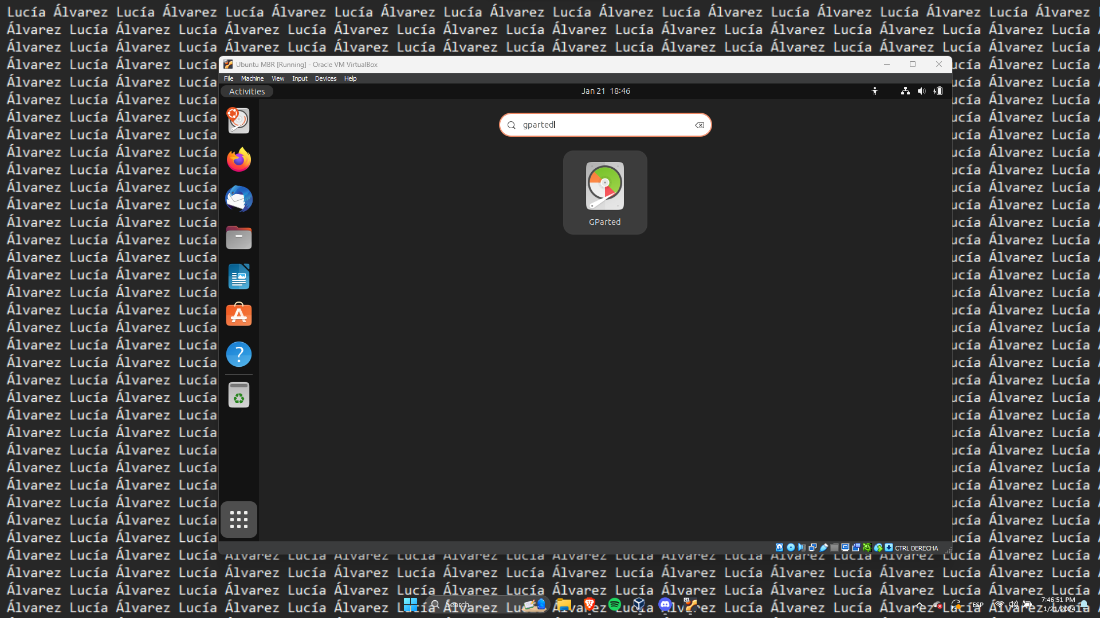Open the Machine menu
The height and width of the screenshot is (618, 1100).
(252, 78)
